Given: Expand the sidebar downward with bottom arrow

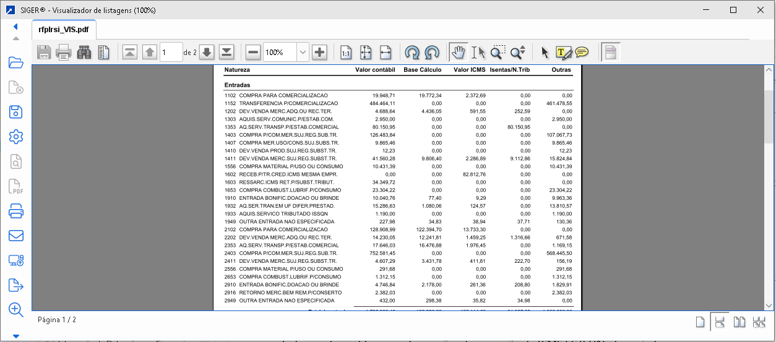Looking at the screenshot, I should click(x=16, y=336).
